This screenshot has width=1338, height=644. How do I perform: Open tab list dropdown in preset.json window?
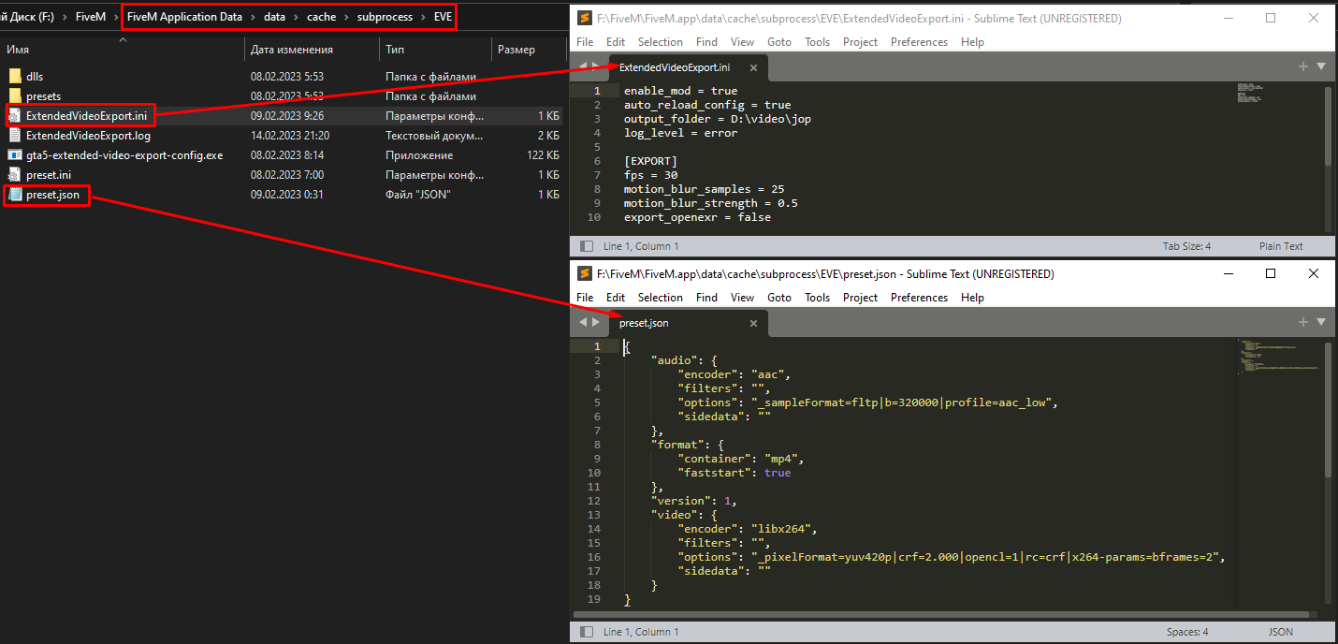pos(1321,322)
